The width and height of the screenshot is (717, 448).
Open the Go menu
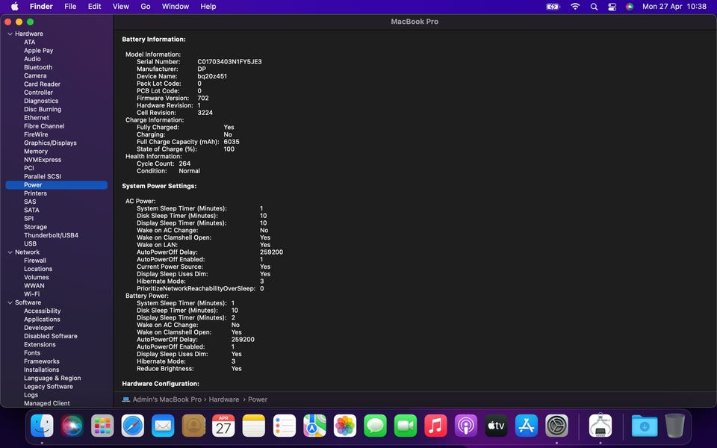146,7
